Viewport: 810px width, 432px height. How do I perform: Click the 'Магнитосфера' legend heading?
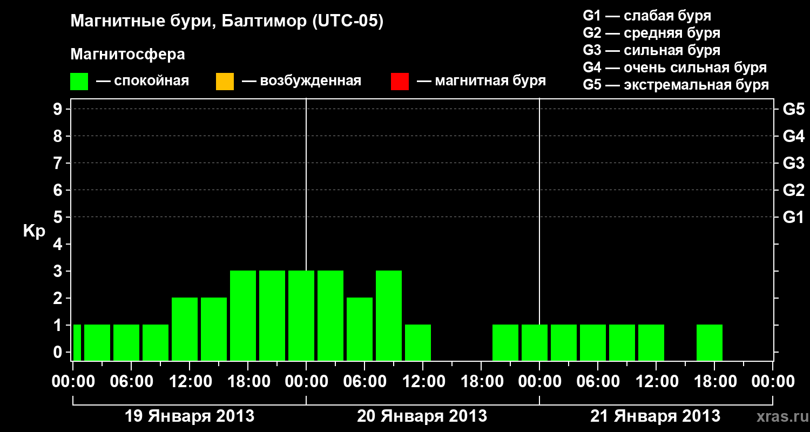pos(128,55)
